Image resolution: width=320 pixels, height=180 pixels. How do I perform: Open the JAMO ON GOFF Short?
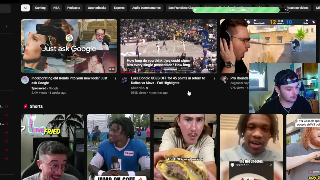[119, 147]
